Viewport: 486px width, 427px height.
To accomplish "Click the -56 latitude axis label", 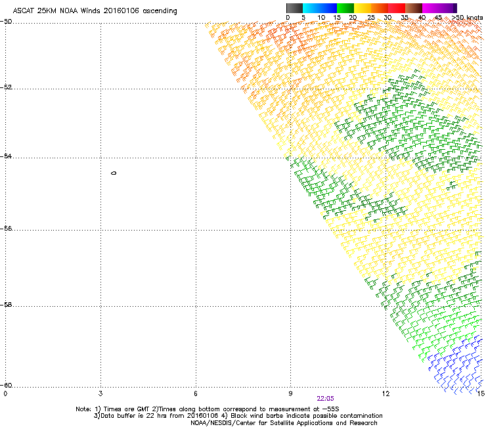I will coord(6,229).
